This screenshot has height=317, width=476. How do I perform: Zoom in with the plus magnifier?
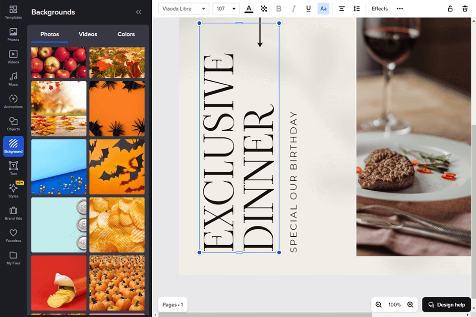tap(410, 305)
